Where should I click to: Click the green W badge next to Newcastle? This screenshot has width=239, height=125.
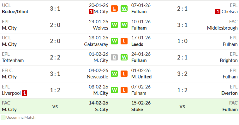click(x=114, y=74)
